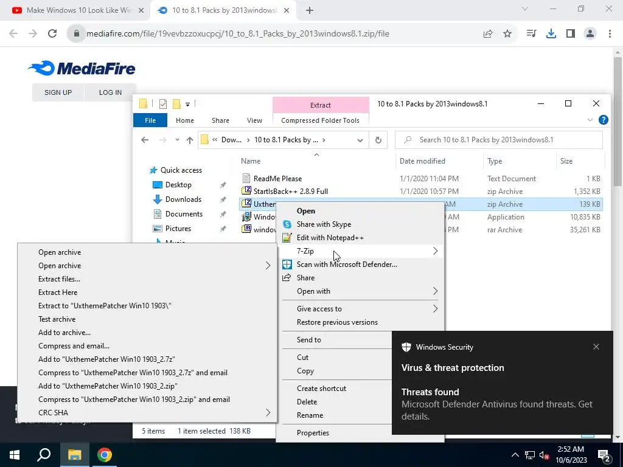Click the Chrome URL address bar
Screen dimensions: 623x467
(238, 34)
